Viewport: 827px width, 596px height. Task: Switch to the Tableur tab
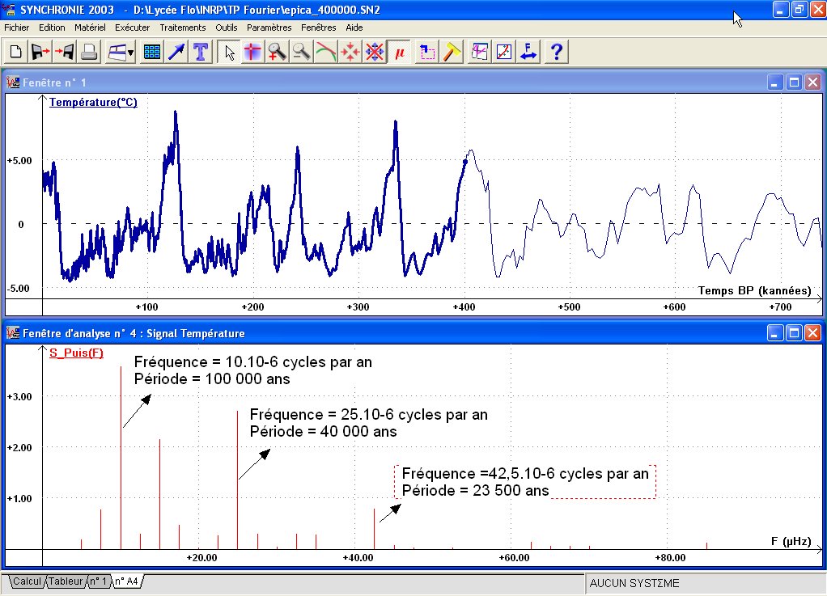click(65, 581)
